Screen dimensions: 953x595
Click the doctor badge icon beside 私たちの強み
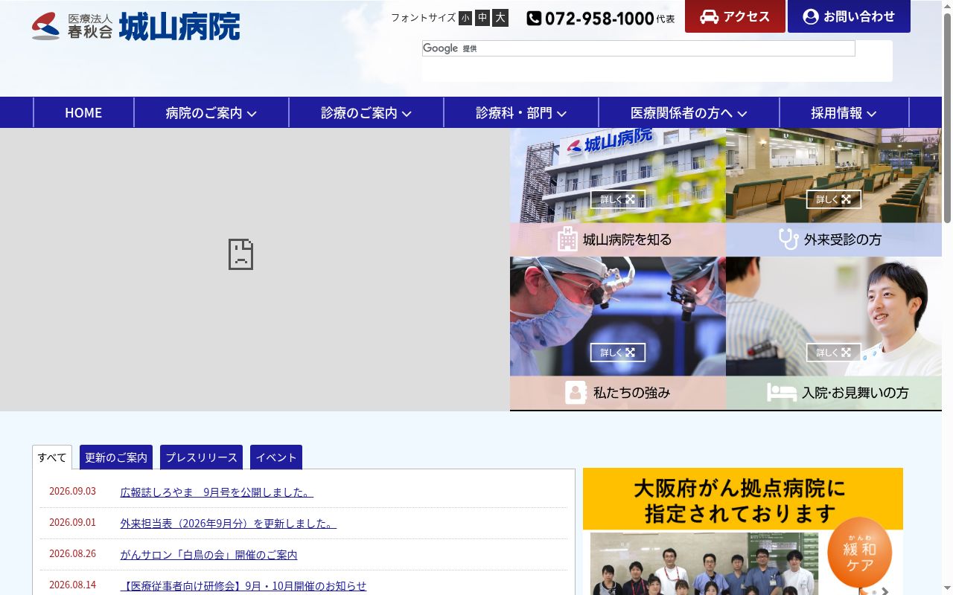(x=576, y=392)
